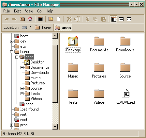Expand the Documents tree node

(22, 67)
